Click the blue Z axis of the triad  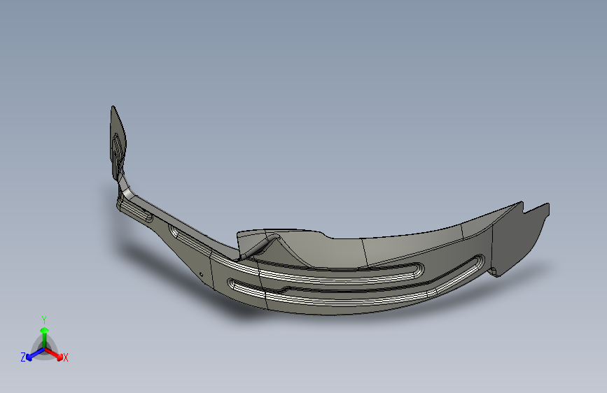point(35,355)
